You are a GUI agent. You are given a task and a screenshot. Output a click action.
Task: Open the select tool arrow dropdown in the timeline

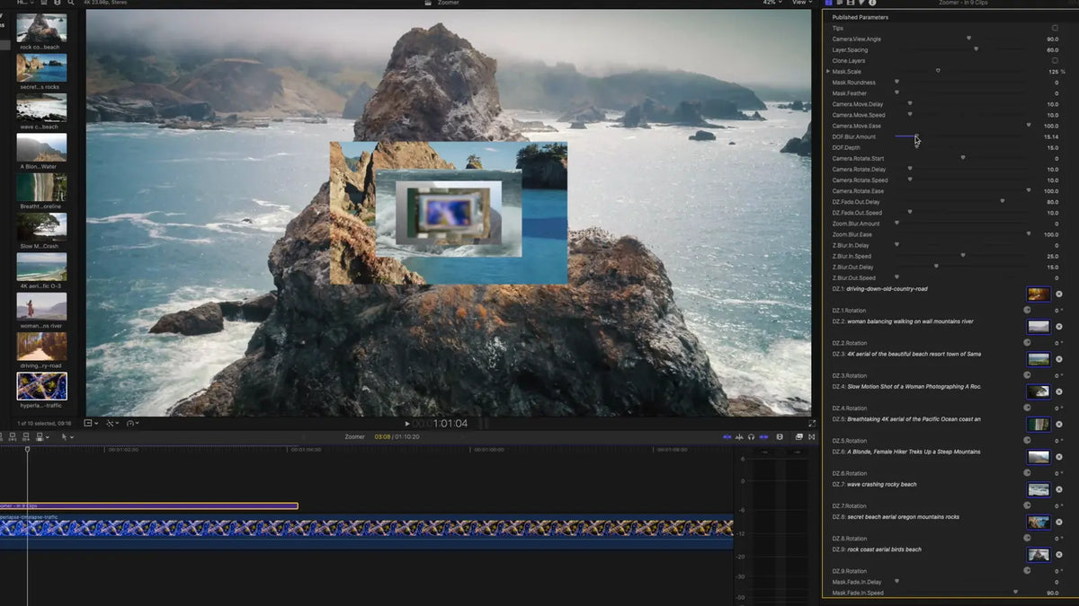[67, 437]
